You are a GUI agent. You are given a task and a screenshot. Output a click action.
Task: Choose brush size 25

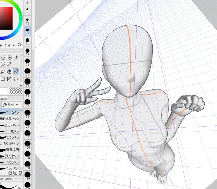[27, 73]
